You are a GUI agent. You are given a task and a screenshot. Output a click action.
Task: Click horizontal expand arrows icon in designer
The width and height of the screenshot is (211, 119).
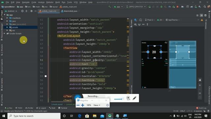tap(143, 24)
